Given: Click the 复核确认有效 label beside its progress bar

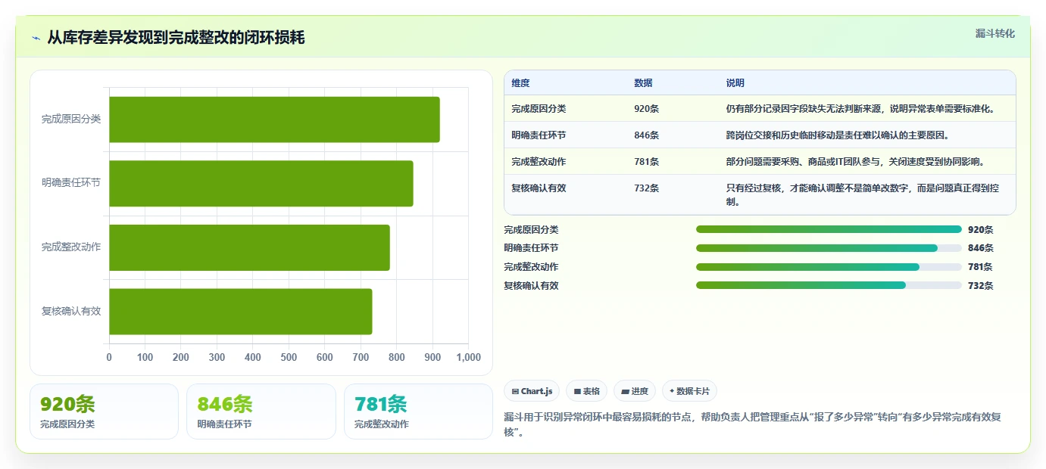Looking at the screenshot, I should (531, 285).
